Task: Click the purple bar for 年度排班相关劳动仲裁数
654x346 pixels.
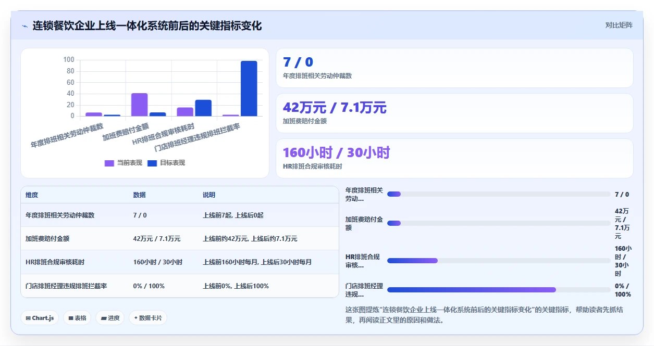Action: coord(94,114)
